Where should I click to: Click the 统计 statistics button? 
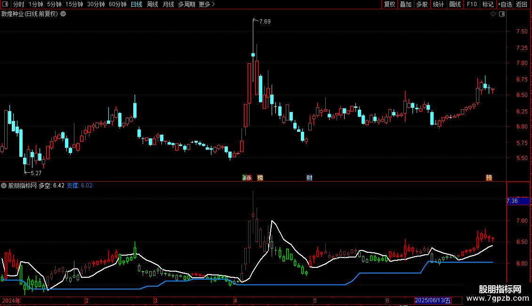(x=438, y=4)
